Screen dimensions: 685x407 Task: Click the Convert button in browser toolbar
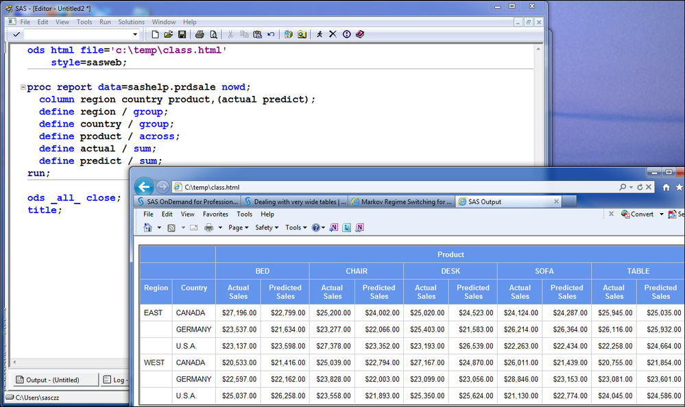(x=642, y=214)
